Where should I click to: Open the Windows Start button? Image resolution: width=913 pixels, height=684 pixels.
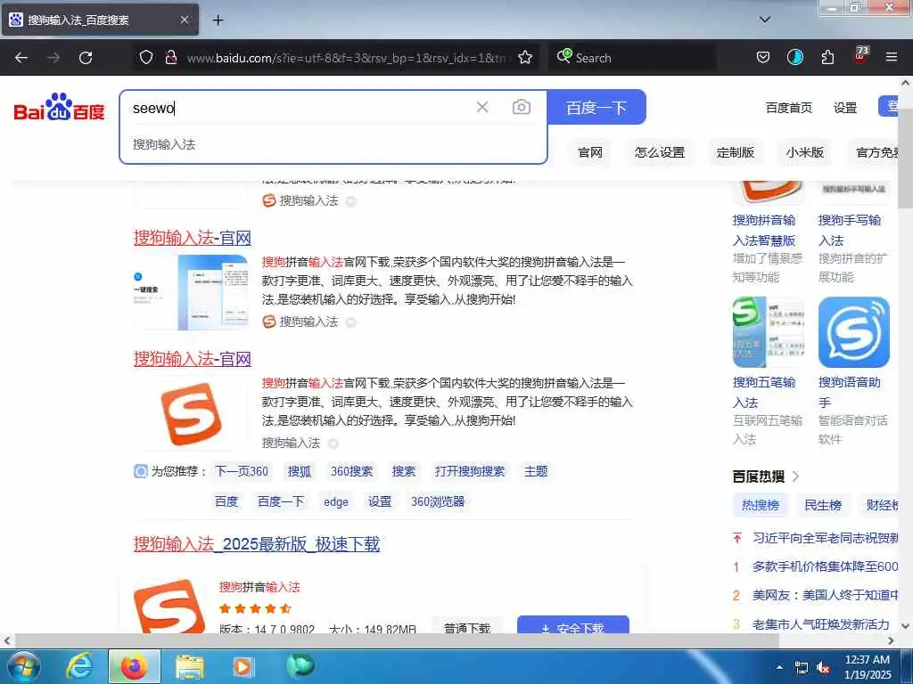(23, 666)
